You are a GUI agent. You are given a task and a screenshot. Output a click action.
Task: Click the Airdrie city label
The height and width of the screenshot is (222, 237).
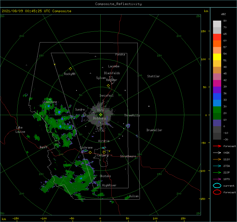tap(104, 141)
